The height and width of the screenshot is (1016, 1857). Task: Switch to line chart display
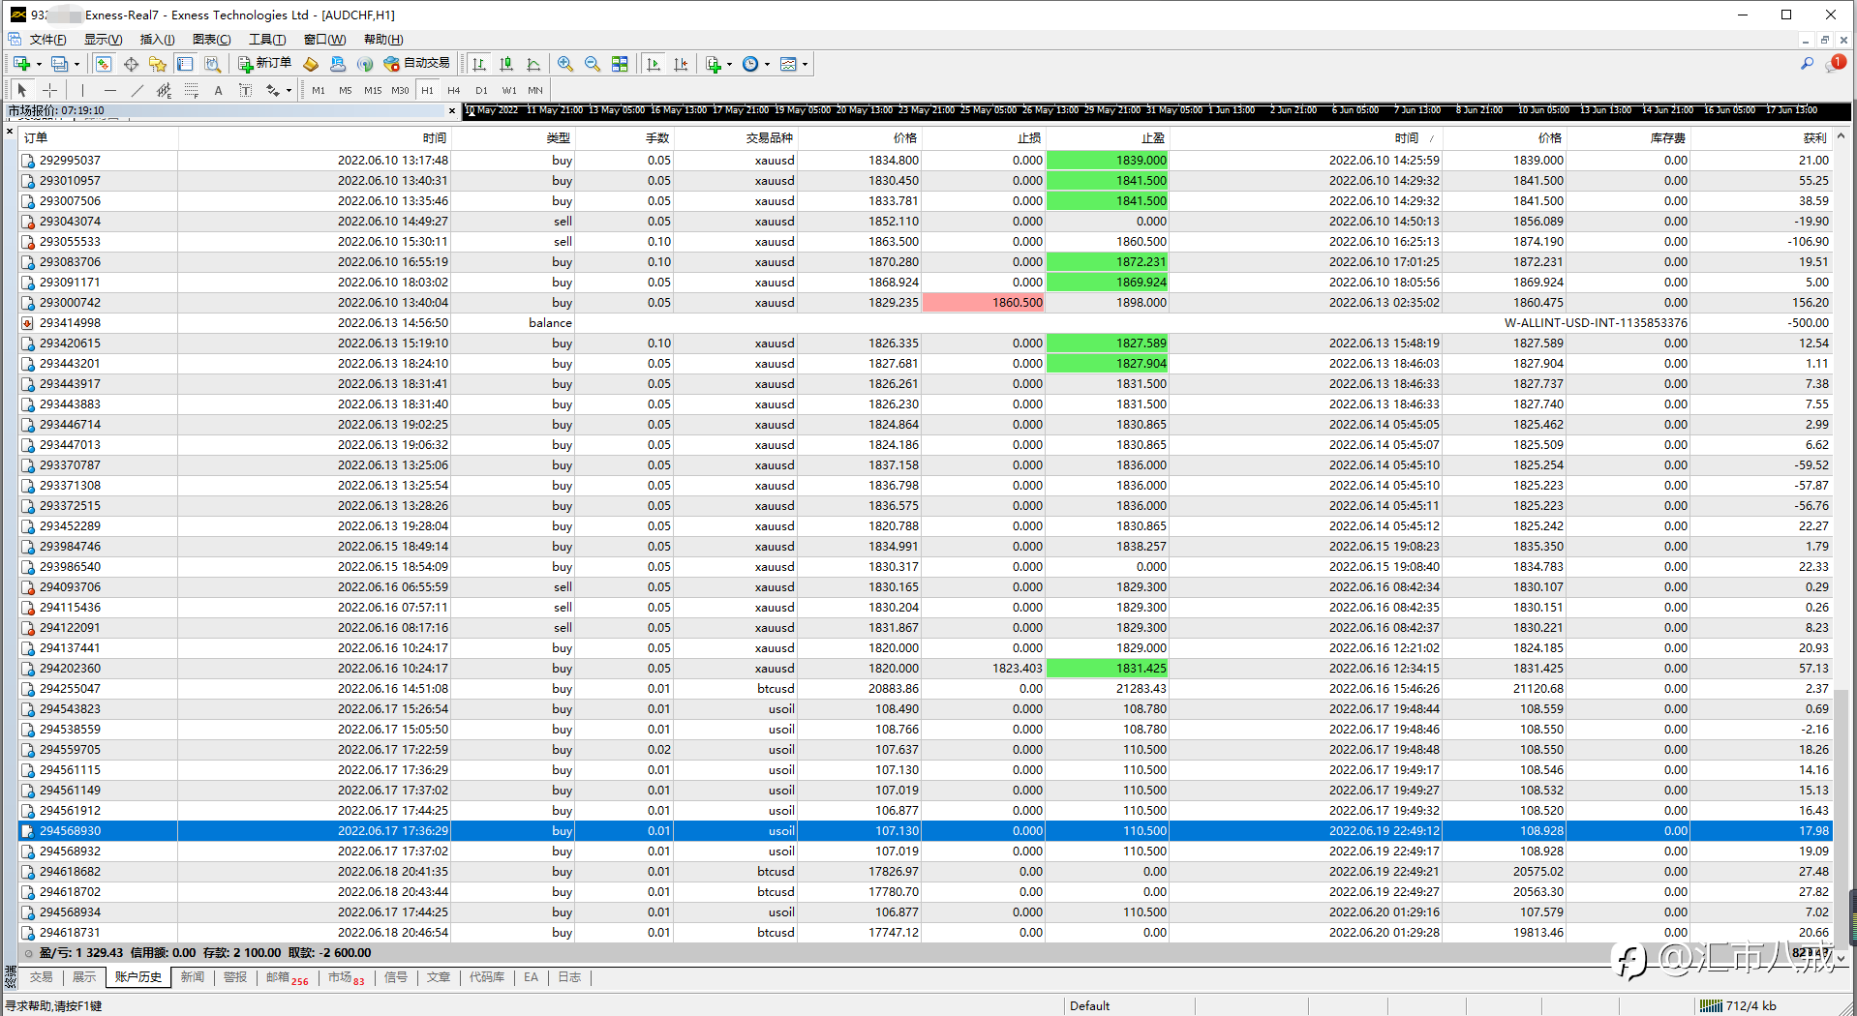[533, 64]
